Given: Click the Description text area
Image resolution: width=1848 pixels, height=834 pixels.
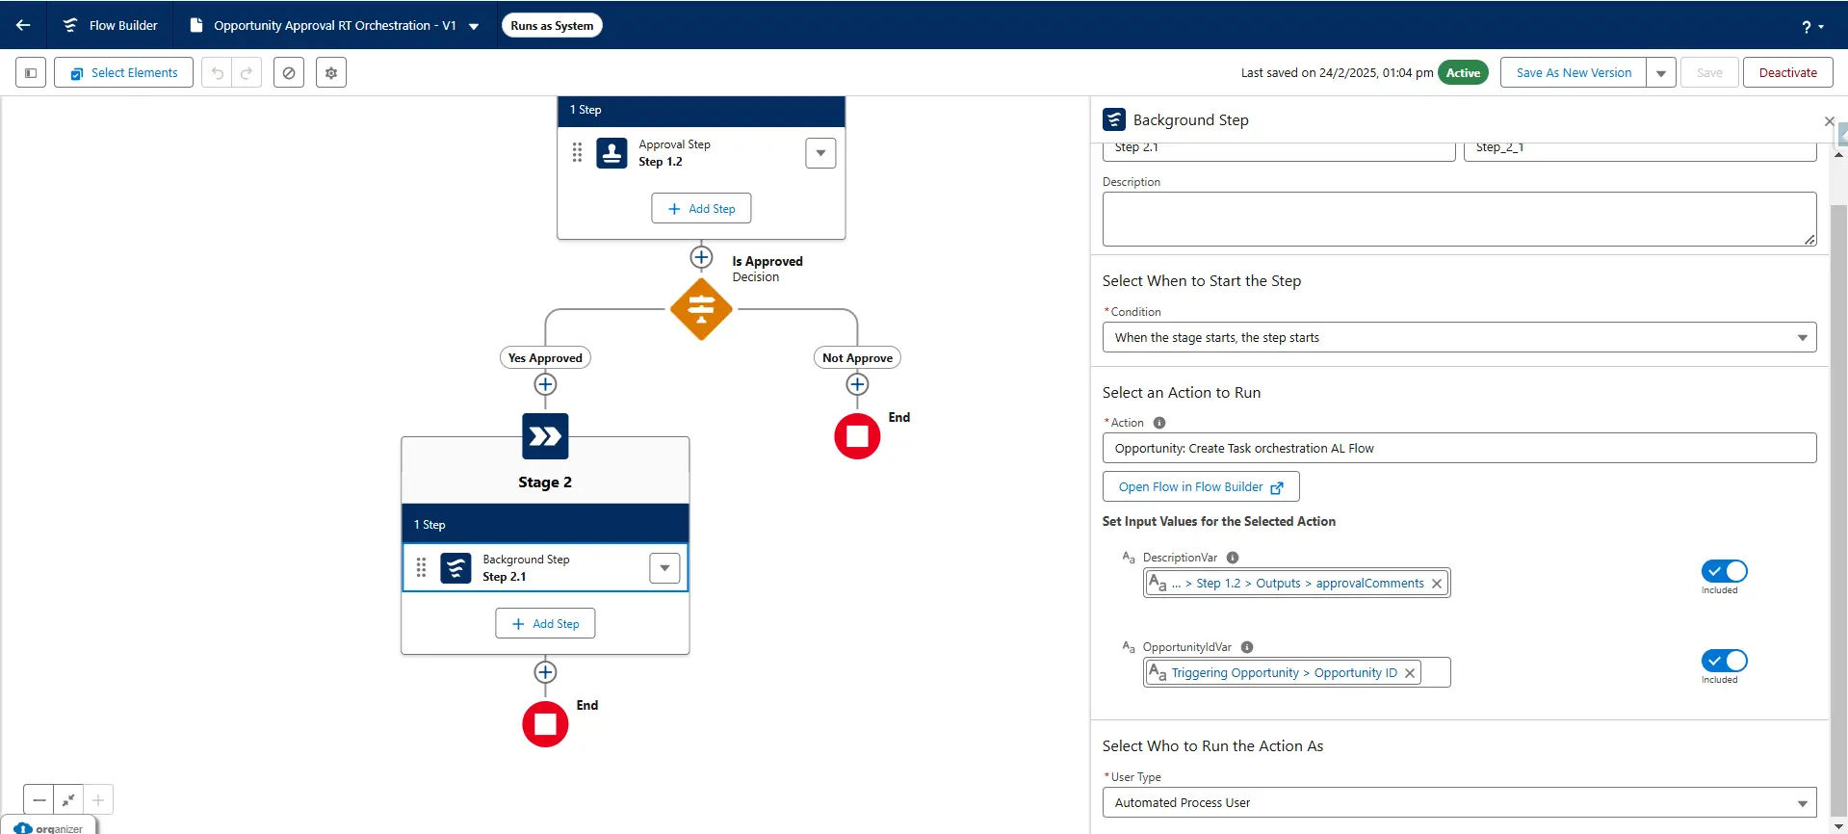Looking at the screenshot, I should [1459, 219].
